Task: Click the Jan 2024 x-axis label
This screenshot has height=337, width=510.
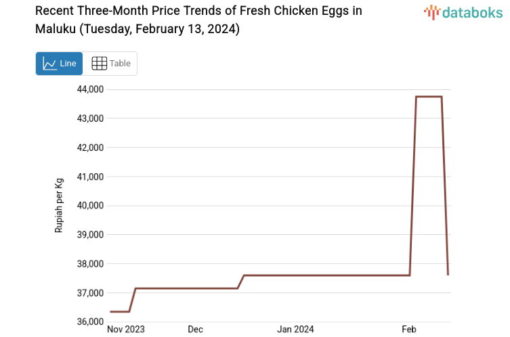Action: [295, 330]
